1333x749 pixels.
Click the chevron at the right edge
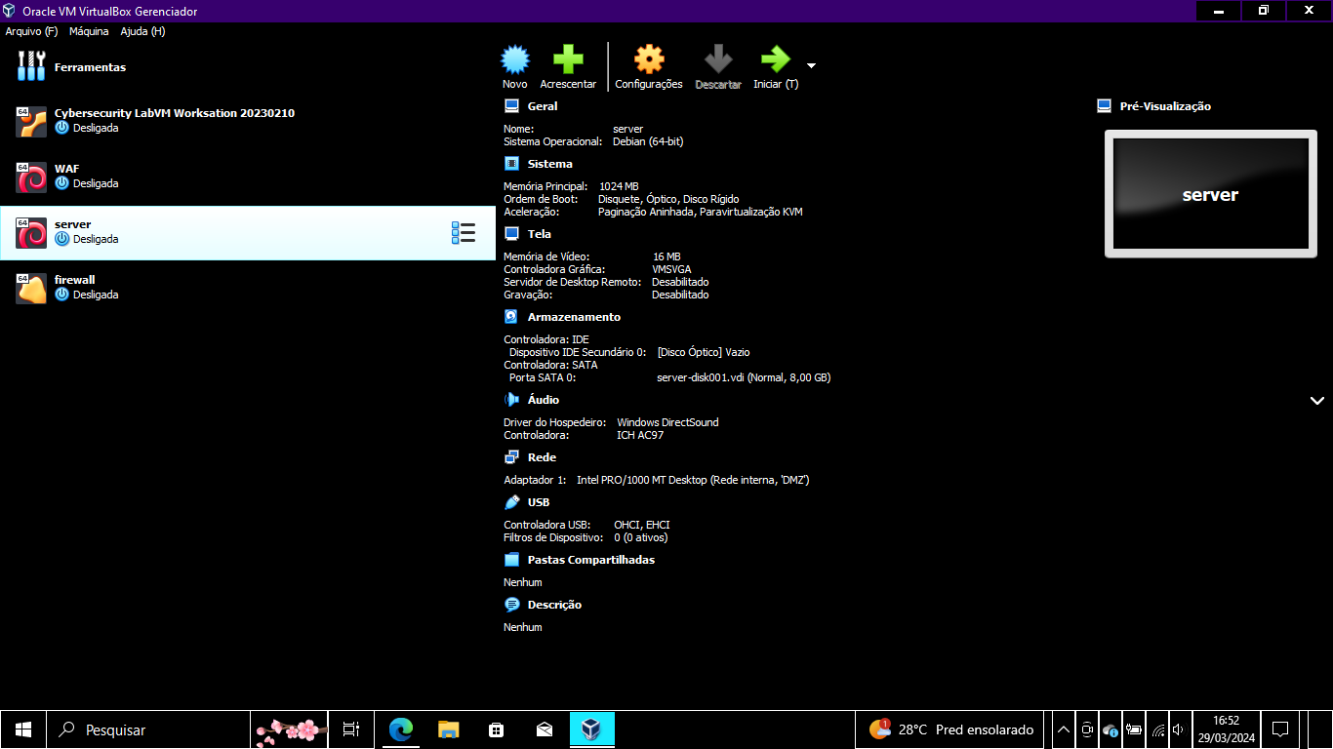pos(1316,401)
